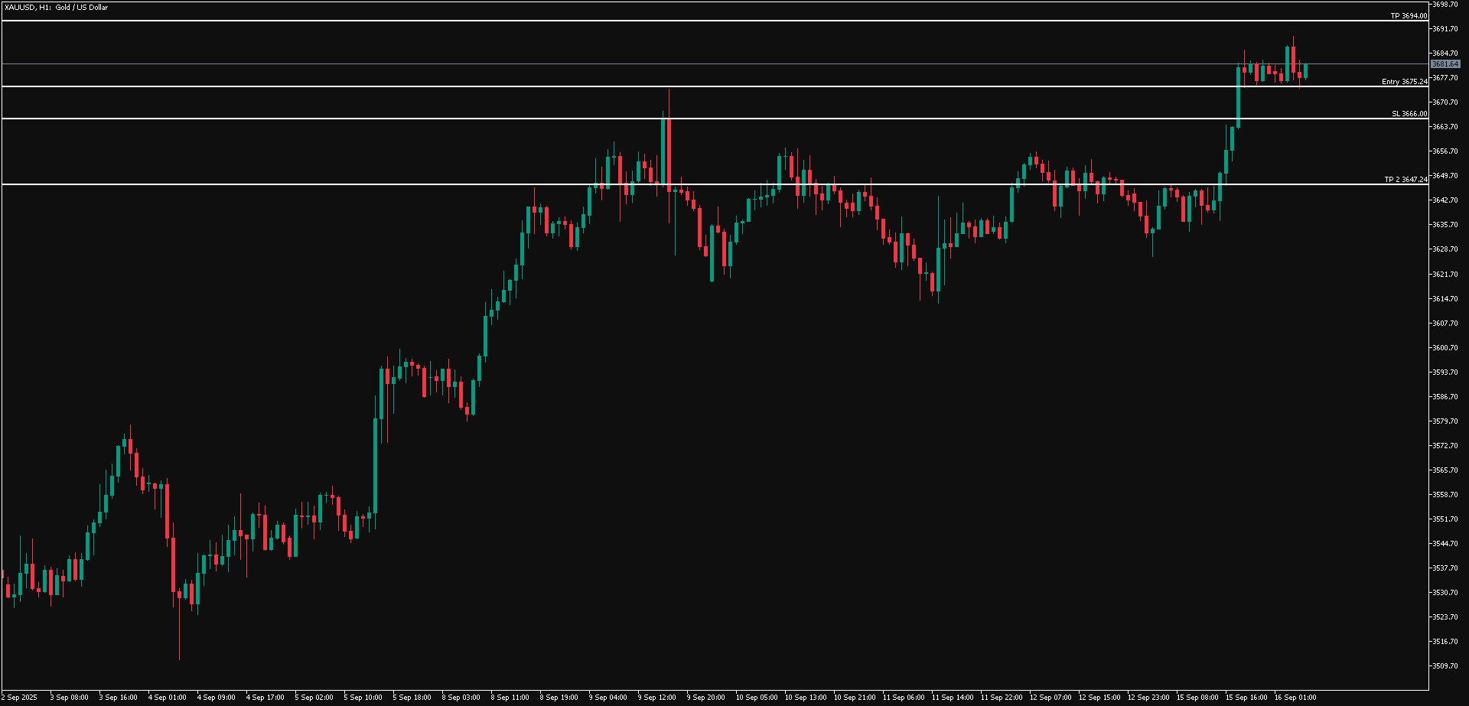Image resolution: width=1469 pixels, height=706 pixels.
Task: Click the 11 Sep 14:00 time label
Action: (x=952, y=698)
